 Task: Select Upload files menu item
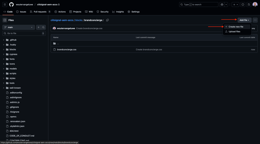237,31
